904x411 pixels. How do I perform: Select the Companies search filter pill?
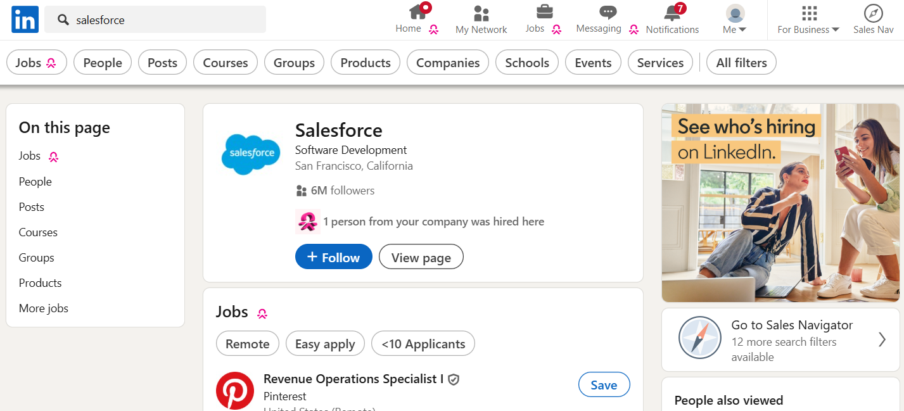[x=448, y=63]
